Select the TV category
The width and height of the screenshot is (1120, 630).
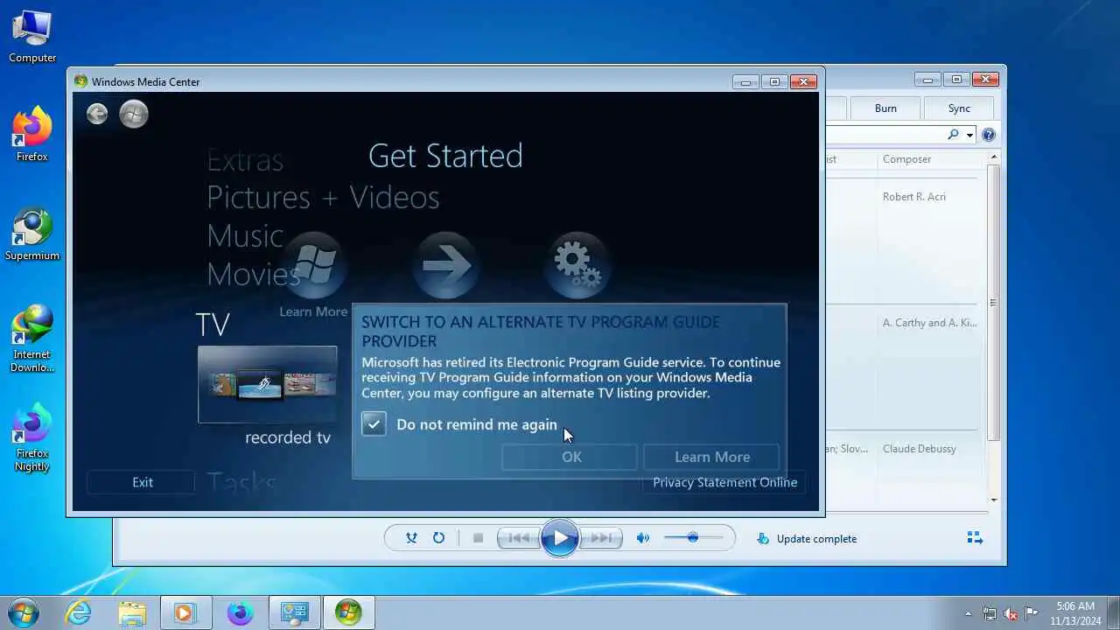pyautogui.click(x=213, y=325)
